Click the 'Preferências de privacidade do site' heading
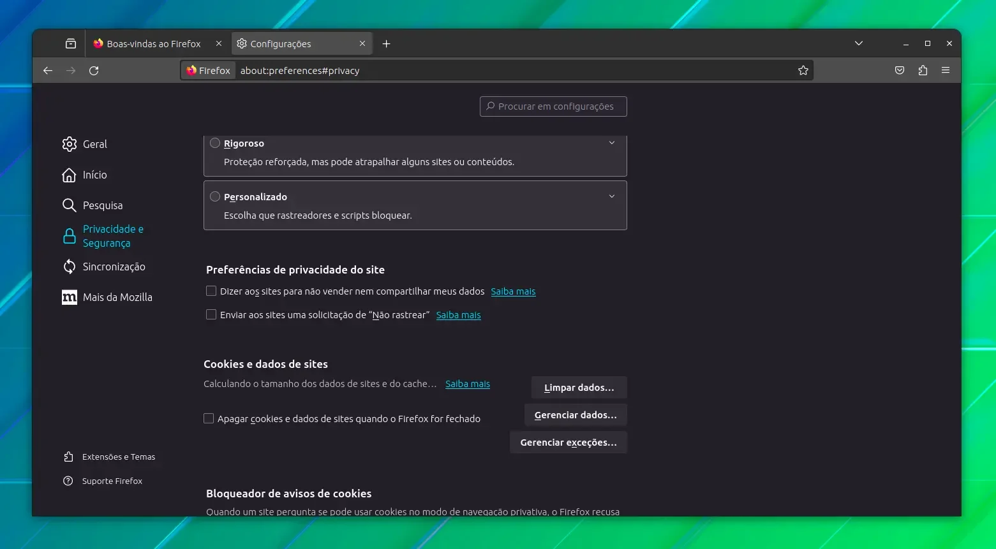This screenshot has height=549, width=996. click(295, 270)
